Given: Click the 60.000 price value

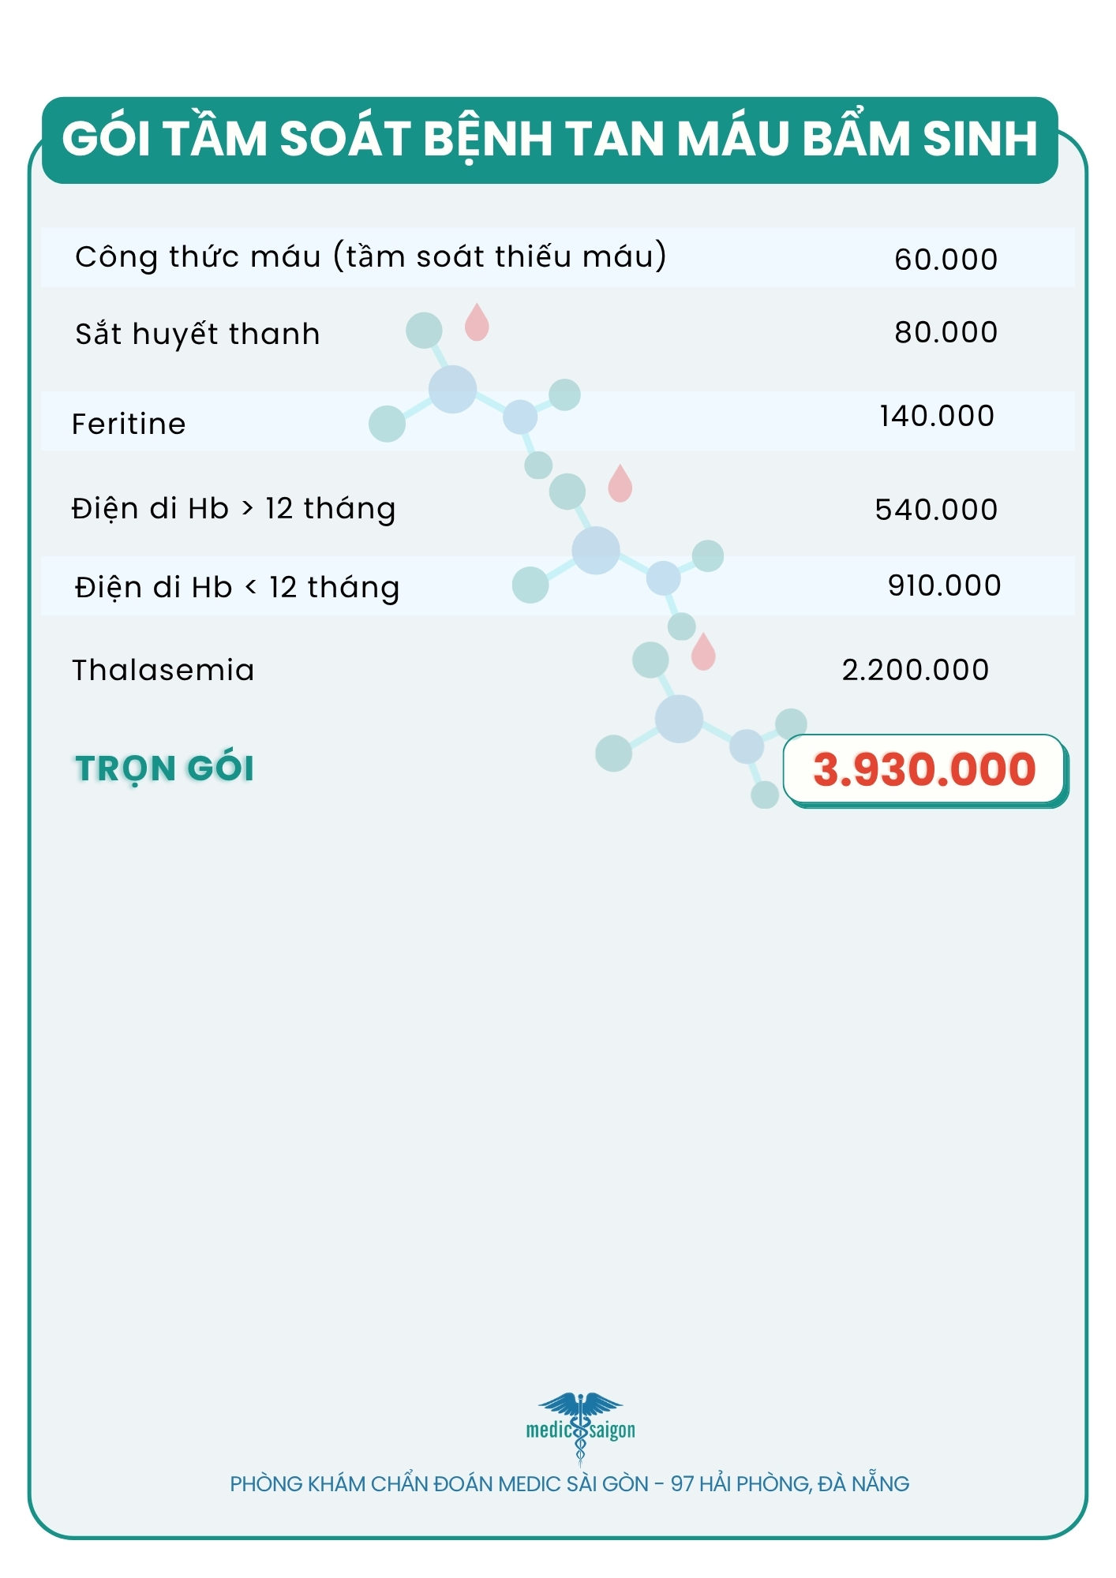Looking at the screenshot, I should pyautogui.click(x=946, y=260).
